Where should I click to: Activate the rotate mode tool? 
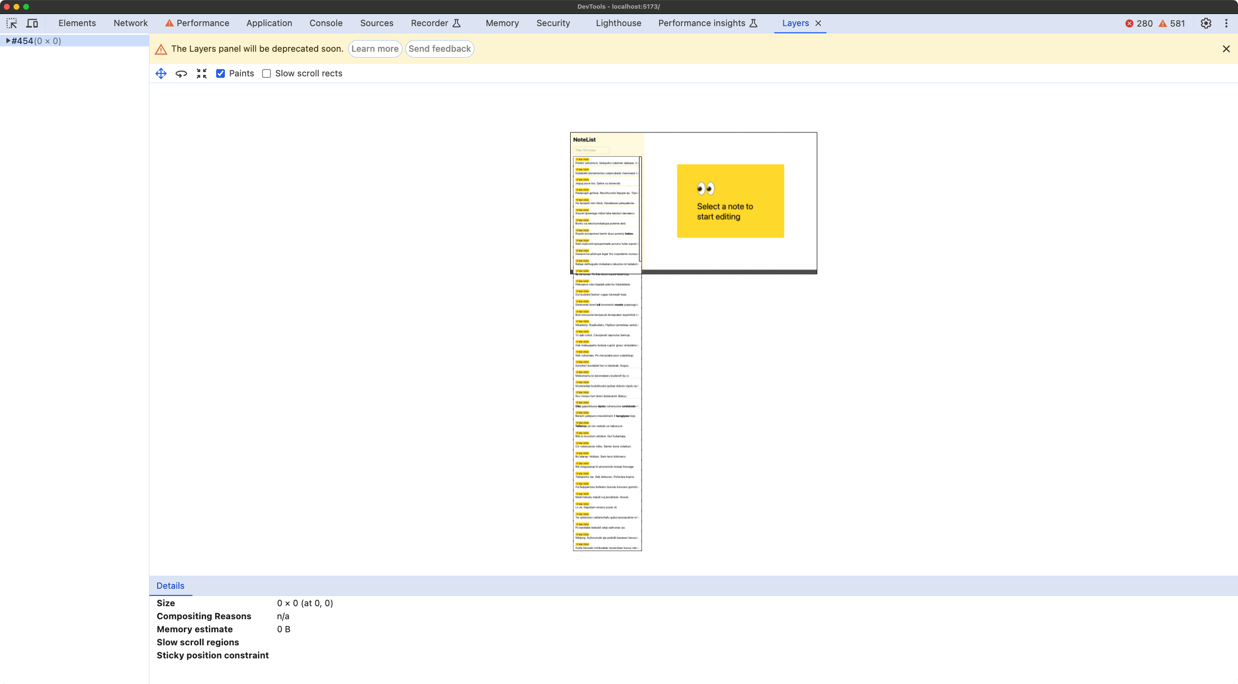pos(181,73)
